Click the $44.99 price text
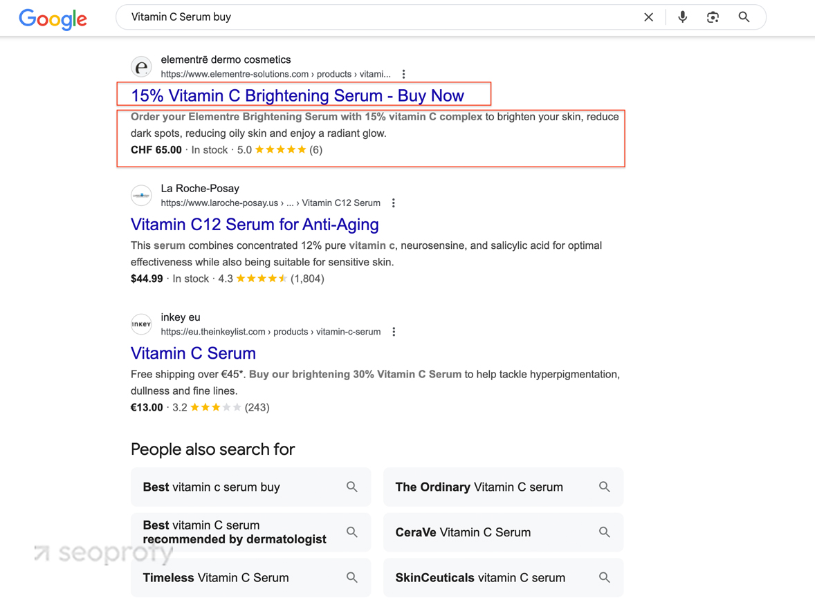The image size is (815, 600). coord(147,279)
